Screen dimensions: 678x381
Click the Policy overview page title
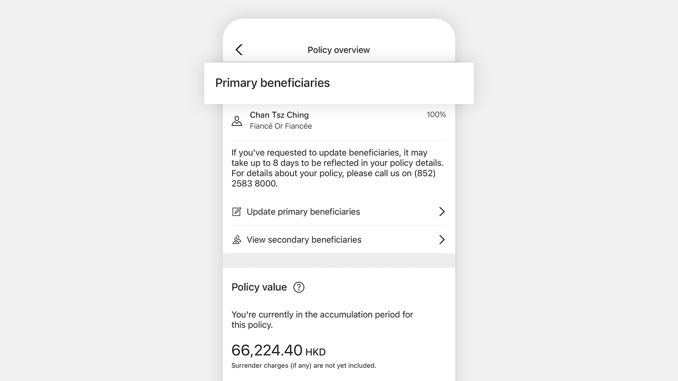pyautogui.click(x=339, y=50)
